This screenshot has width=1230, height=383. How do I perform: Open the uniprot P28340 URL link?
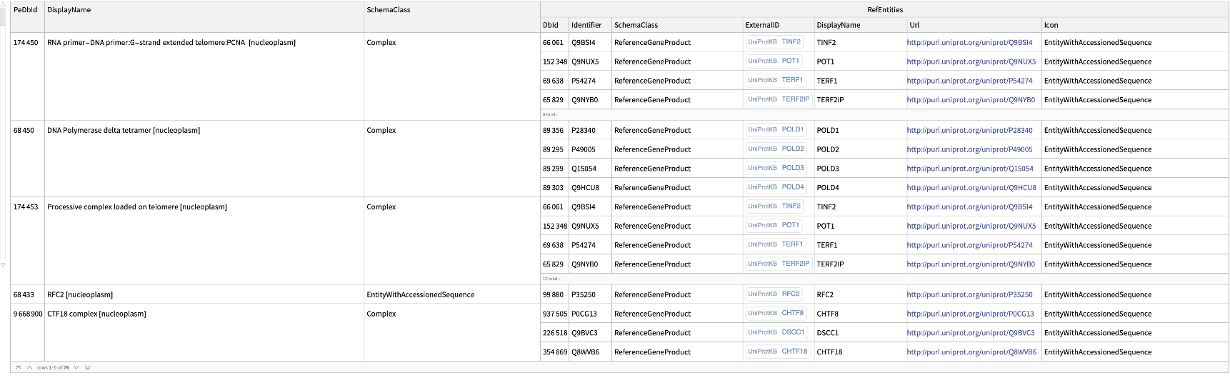(x=969, y=131)
